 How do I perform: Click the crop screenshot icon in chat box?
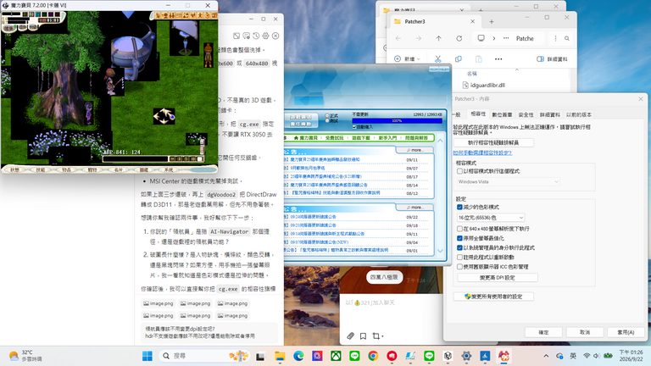click(x=376, y=335)
